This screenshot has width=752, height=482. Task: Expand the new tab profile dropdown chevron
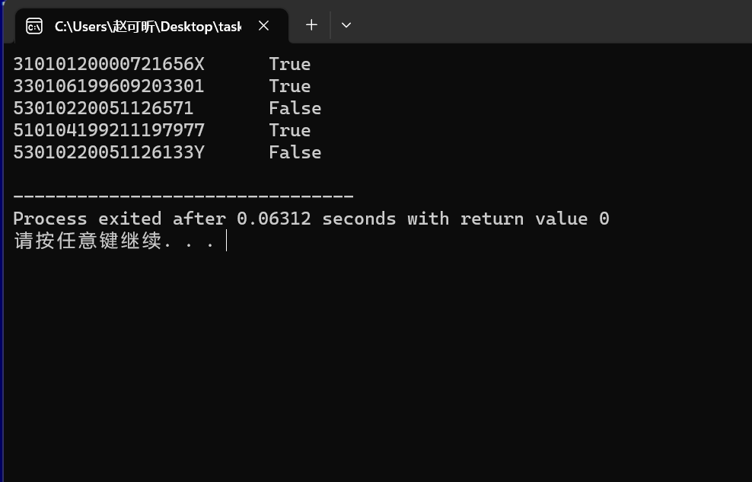pos(346,25)
